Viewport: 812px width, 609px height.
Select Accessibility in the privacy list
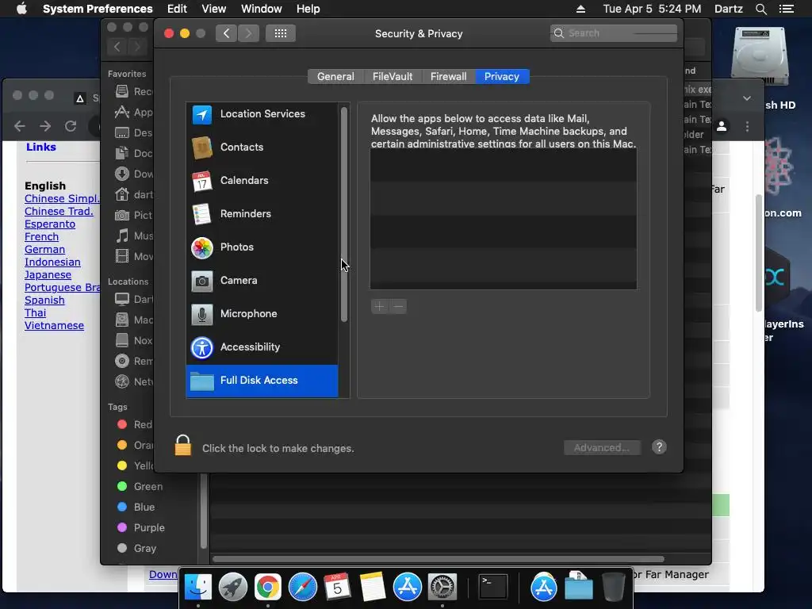[262, 347]
